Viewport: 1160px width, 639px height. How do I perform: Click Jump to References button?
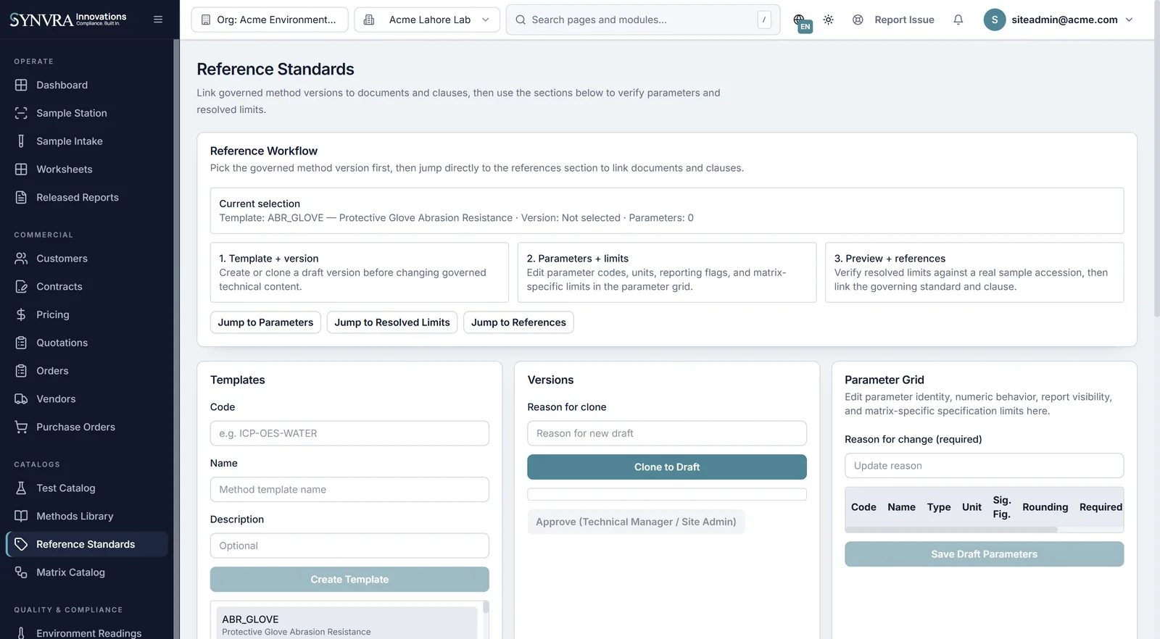tap(518, 322)
